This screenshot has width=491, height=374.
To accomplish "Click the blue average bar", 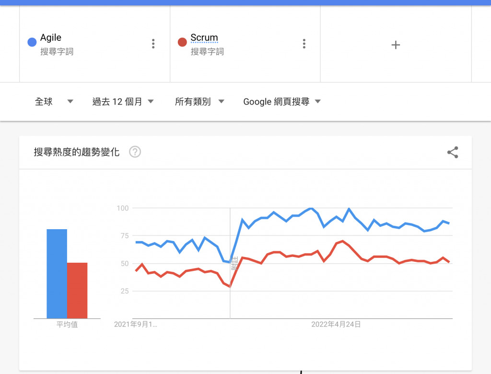I will pos(57,274).
